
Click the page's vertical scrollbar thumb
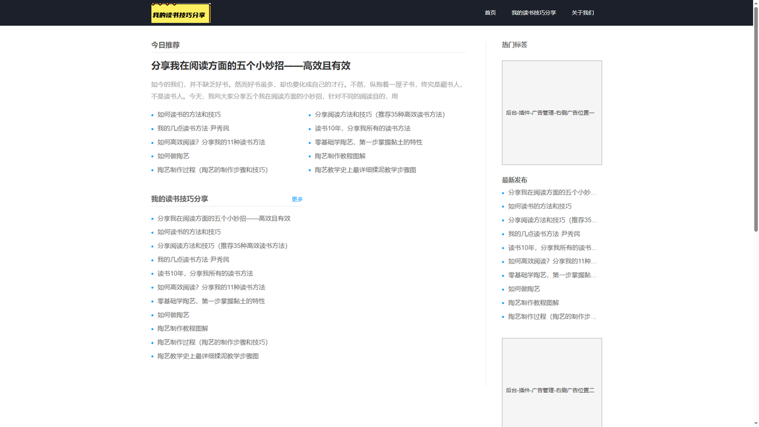point(756,119)
